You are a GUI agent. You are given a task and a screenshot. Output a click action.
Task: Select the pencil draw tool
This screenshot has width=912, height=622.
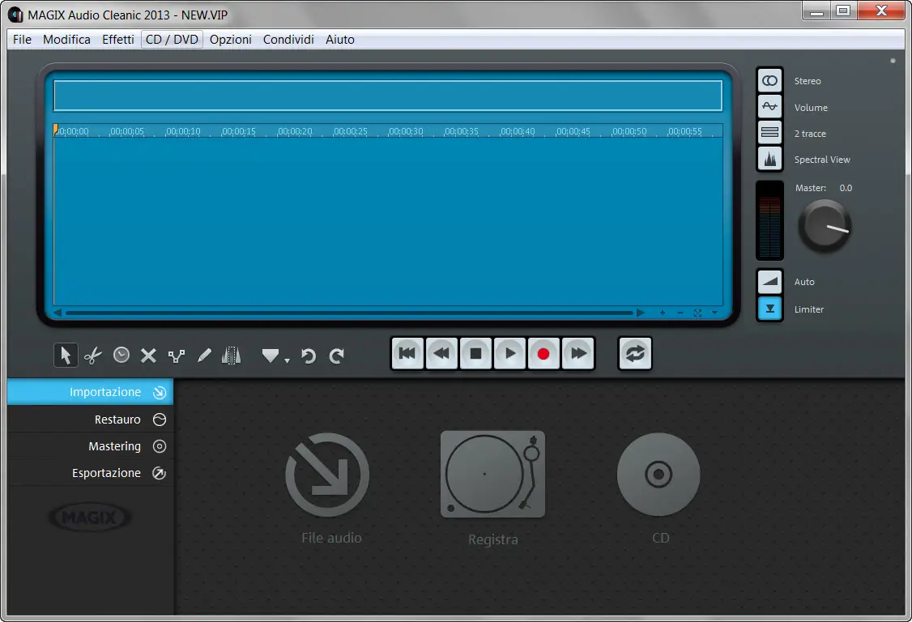[x=204, y=355]
